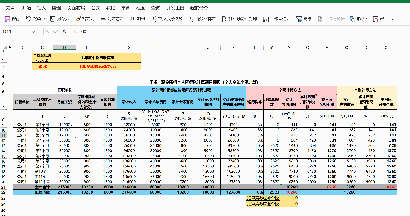The image size is (410, 216).
Task: Open the 公式 tab
Action: pyautogui.click(x=96, y=8)
